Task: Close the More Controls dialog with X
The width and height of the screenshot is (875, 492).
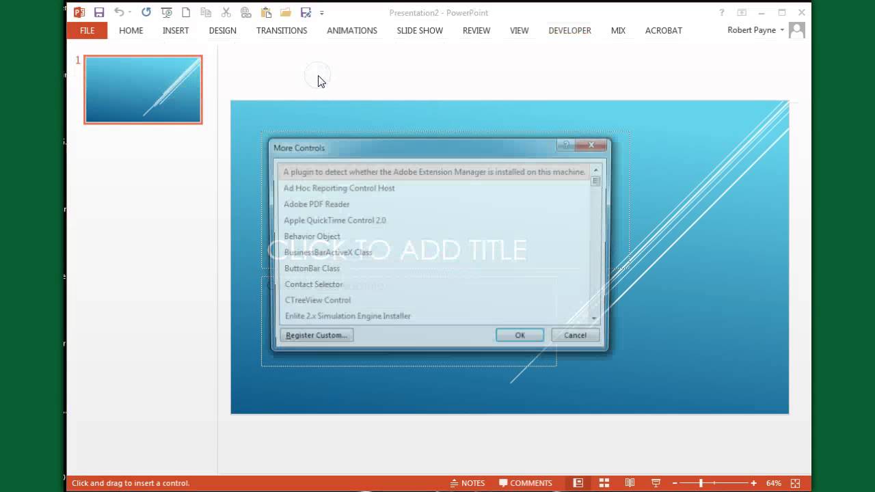Action: pos(591,145)
